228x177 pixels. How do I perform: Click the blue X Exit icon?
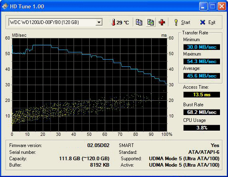pos(202,22)
